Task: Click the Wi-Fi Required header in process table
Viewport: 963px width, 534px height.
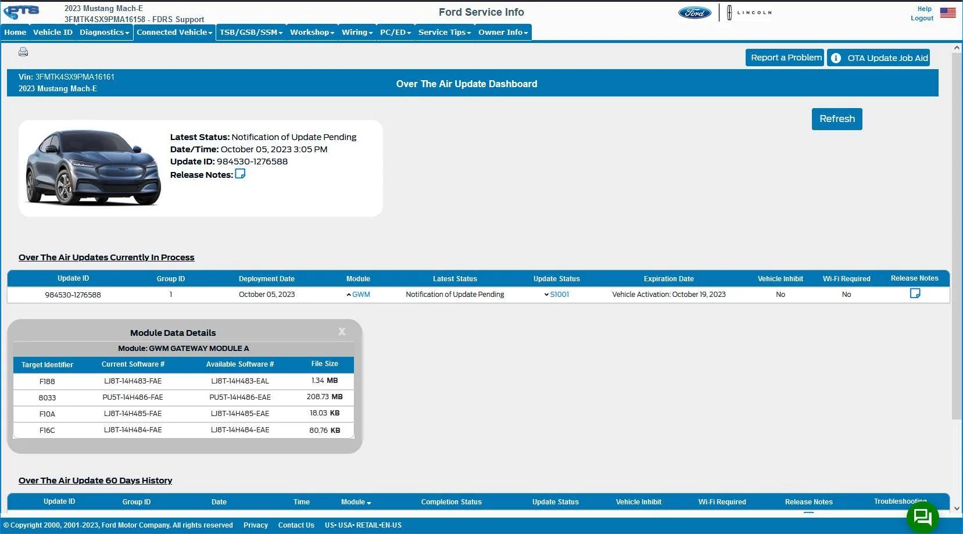Action: tap(847, 279)
